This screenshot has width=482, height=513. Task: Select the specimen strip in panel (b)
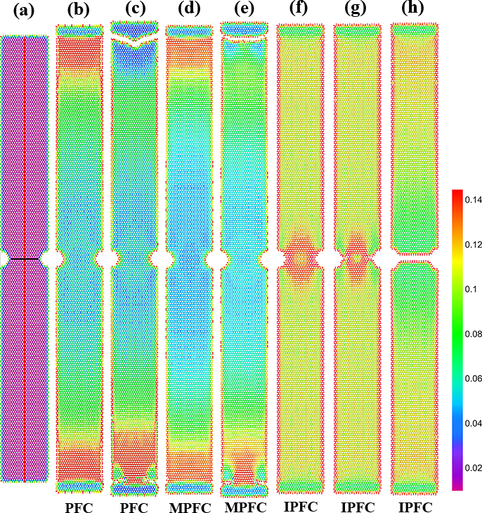pos(79,258)
